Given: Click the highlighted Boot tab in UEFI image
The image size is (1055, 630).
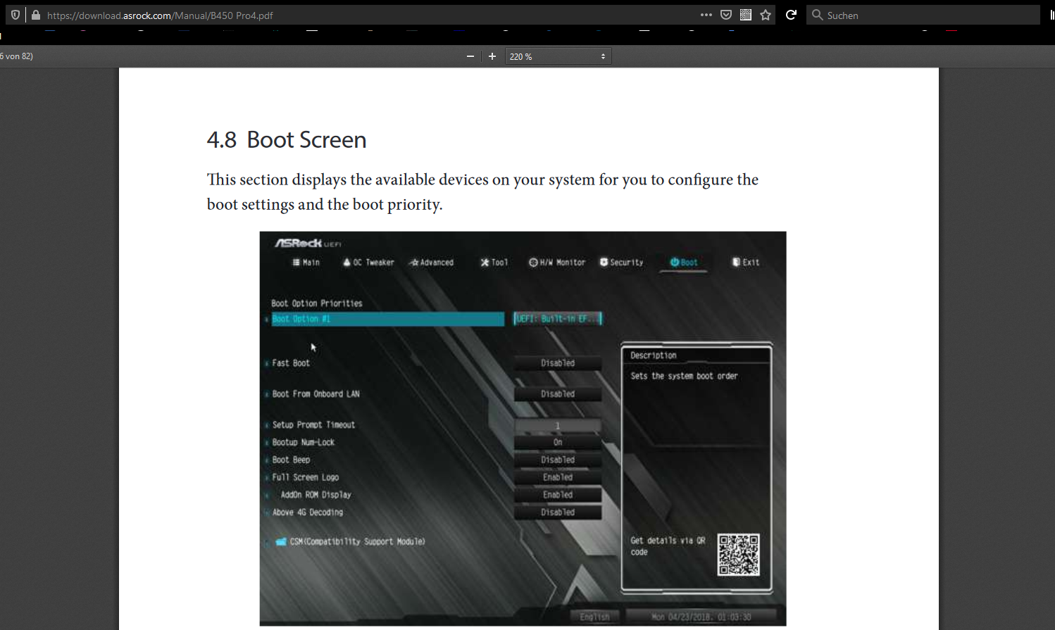Looking at the screenshot, I should pos(684,263).
